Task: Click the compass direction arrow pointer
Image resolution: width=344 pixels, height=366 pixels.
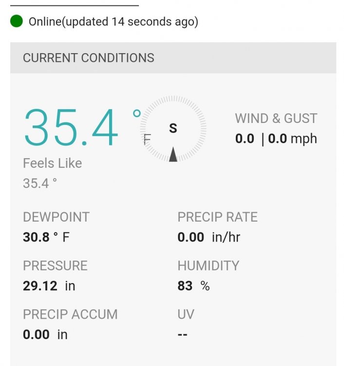Action: point(173,154)
